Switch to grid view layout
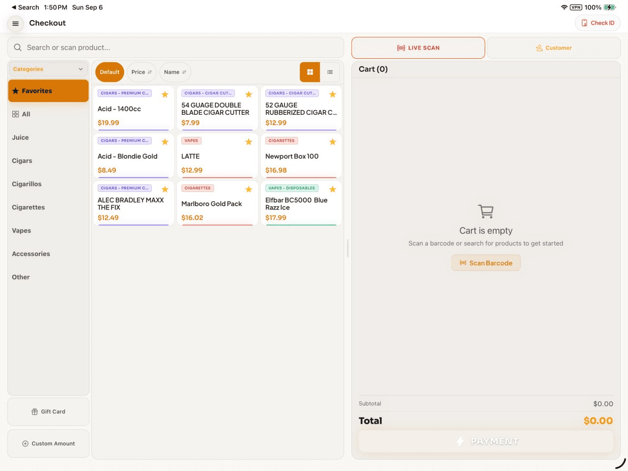This screenshot has width=628, height=471. [310, 72]
